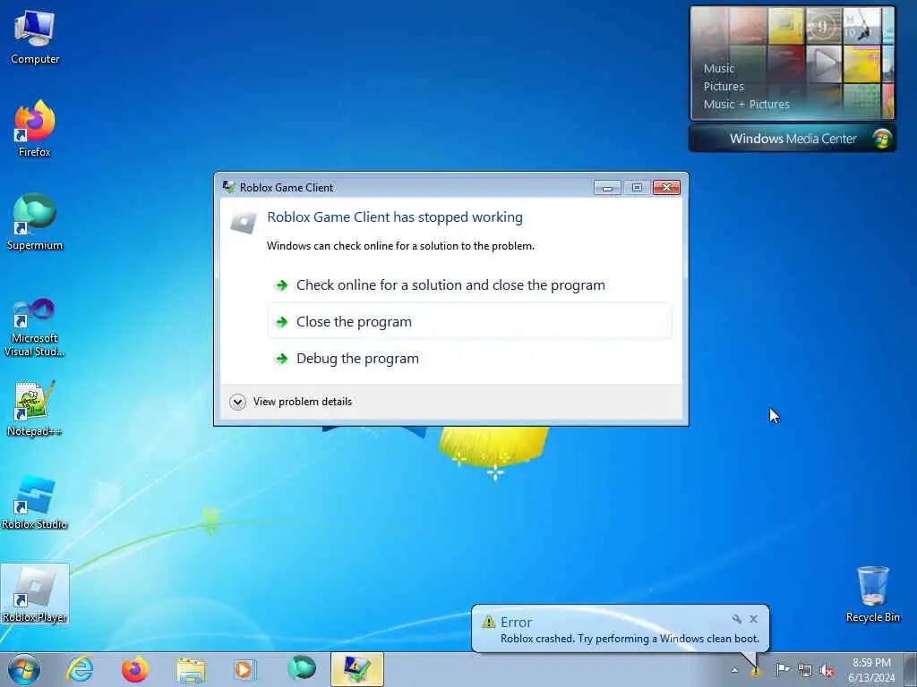Select the Roblox Studio desktop shortcut
This screenshot has width=917, height=687.
35,501
